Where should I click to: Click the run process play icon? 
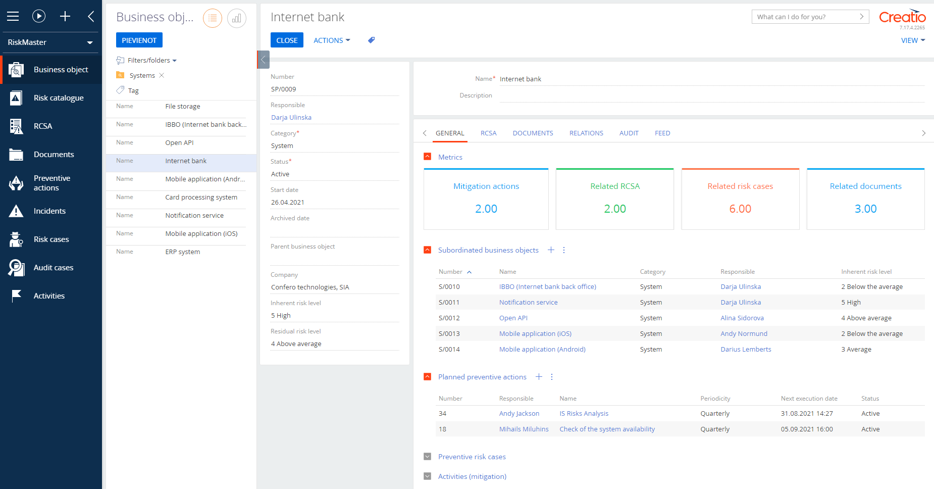[x=39, y=16]
